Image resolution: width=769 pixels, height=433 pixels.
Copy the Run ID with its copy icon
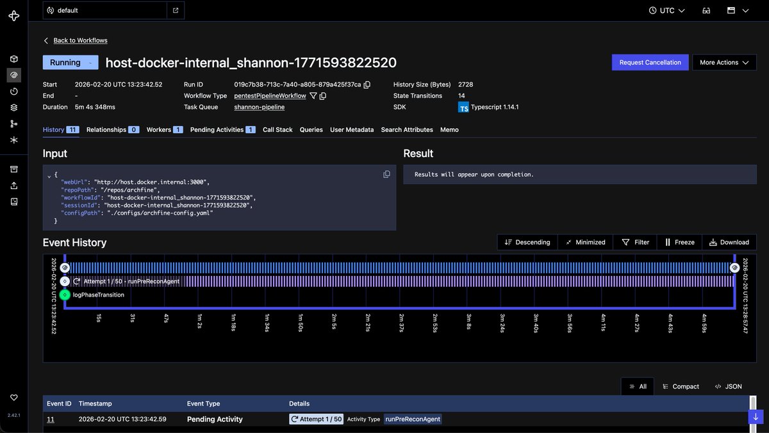point(367,85)
